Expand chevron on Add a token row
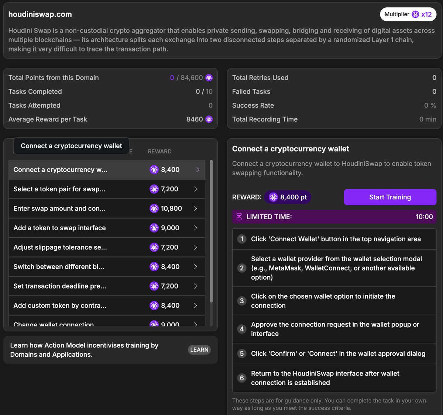The height and width of the screenshot is (415, 443). point(196,228)
